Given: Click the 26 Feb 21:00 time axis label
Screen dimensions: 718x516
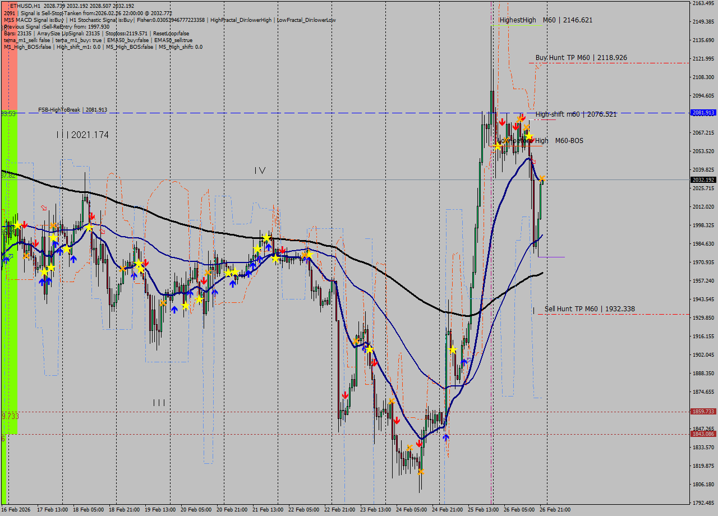Looking at the screenshot, I should [x=555, y=510].
